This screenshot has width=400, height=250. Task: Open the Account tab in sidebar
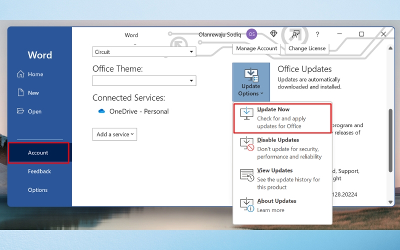(38, 153)
